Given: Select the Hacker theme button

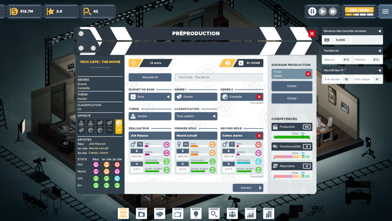Looking at the screenshot, I should 150,116.
